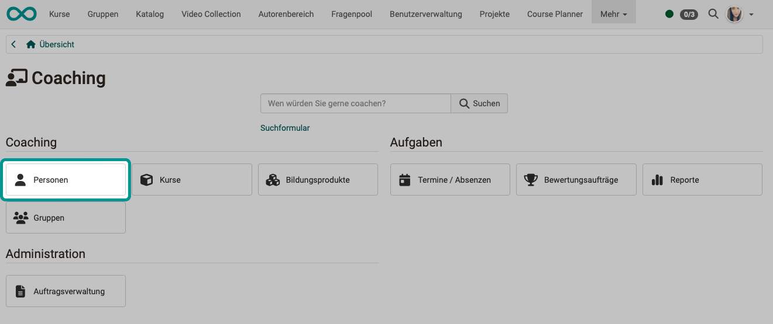Click the home icon next to Übersicht
This screenshot has height=324, width=773.
point(31,44)
